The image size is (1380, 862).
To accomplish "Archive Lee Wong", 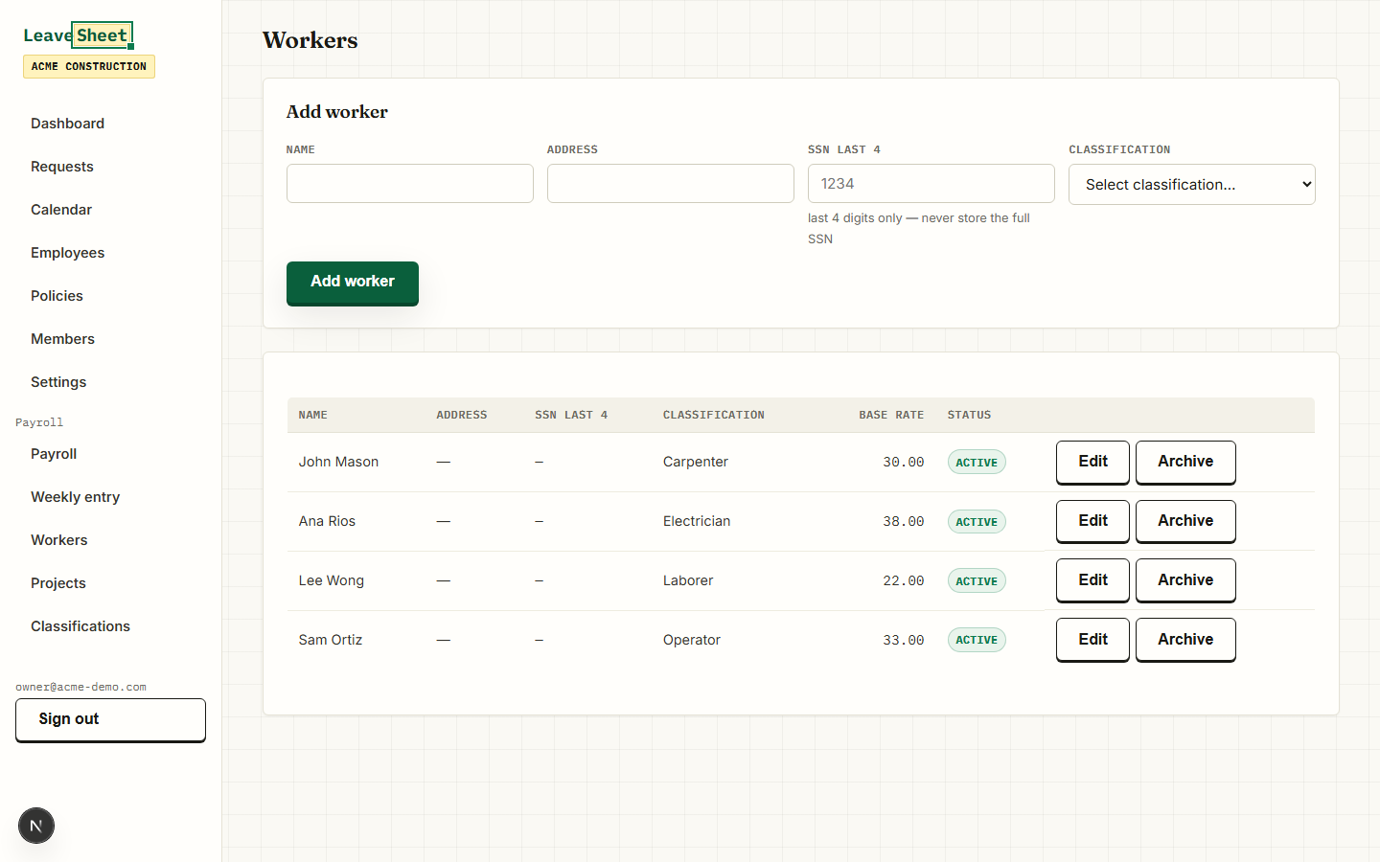I will pyautogui.click(x=1185, y=581).
